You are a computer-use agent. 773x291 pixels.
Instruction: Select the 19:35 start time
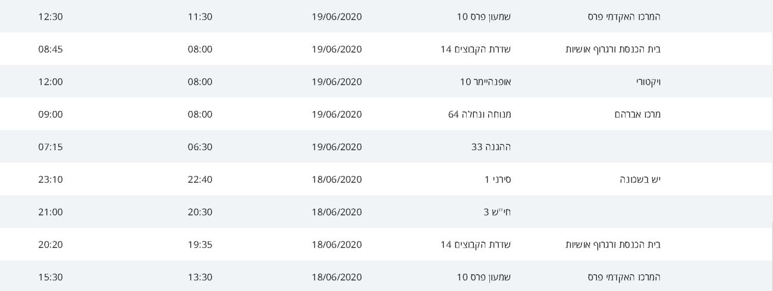[x=200, y=245]
